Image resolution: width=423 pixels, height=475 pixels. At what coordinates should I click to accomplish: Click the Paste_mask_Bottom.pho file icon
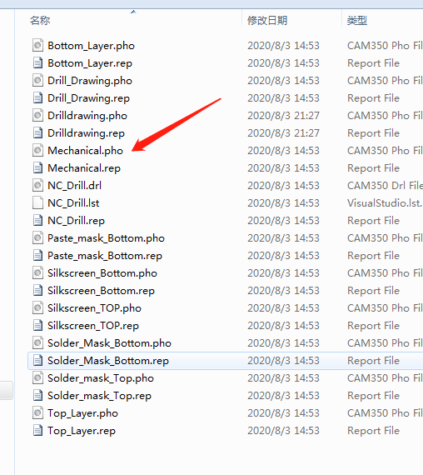click(37, 237)
